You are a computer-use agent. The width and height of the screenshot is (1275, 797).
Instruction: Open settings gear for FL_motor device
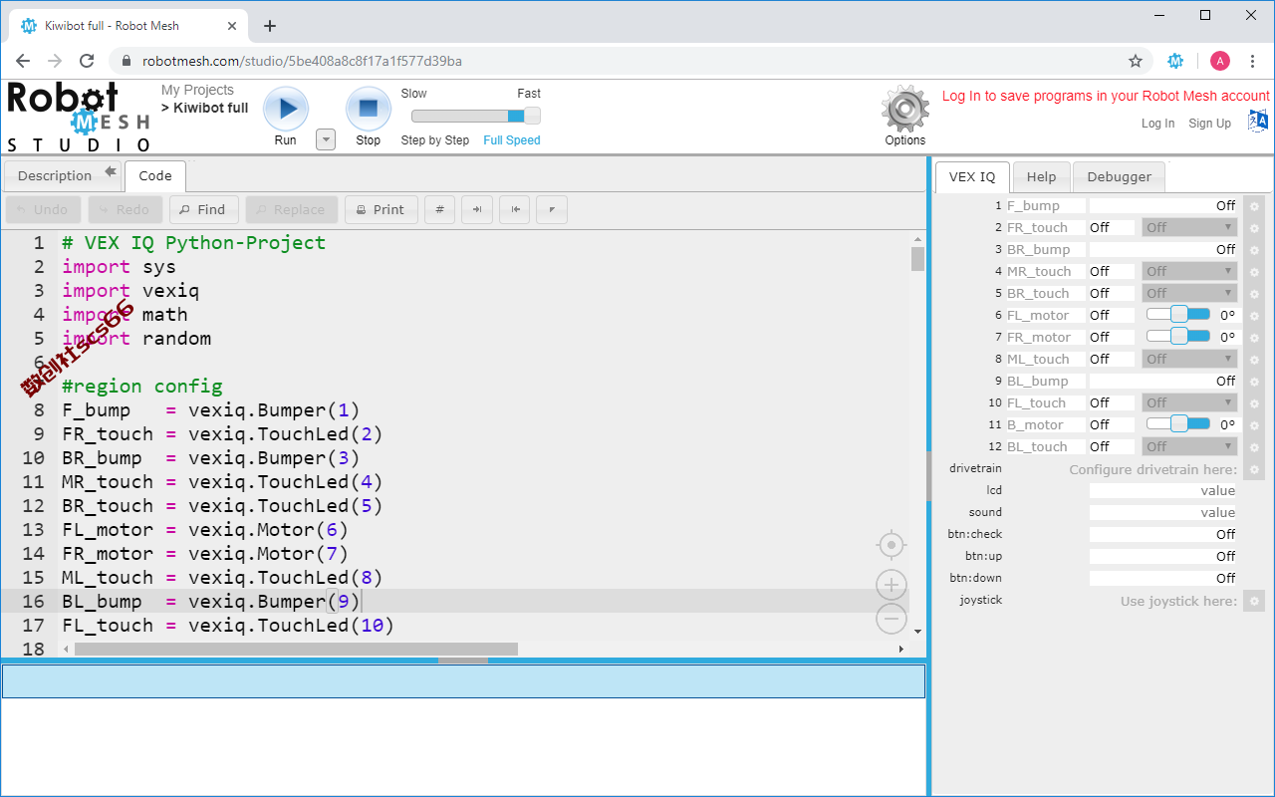[x=1254, y=316]
